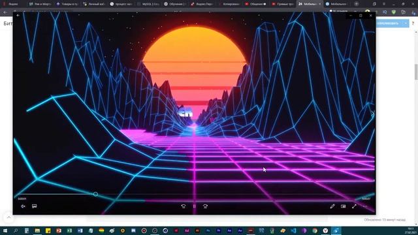
Task: Click the video seek bar handle
Action: point(95,195)
